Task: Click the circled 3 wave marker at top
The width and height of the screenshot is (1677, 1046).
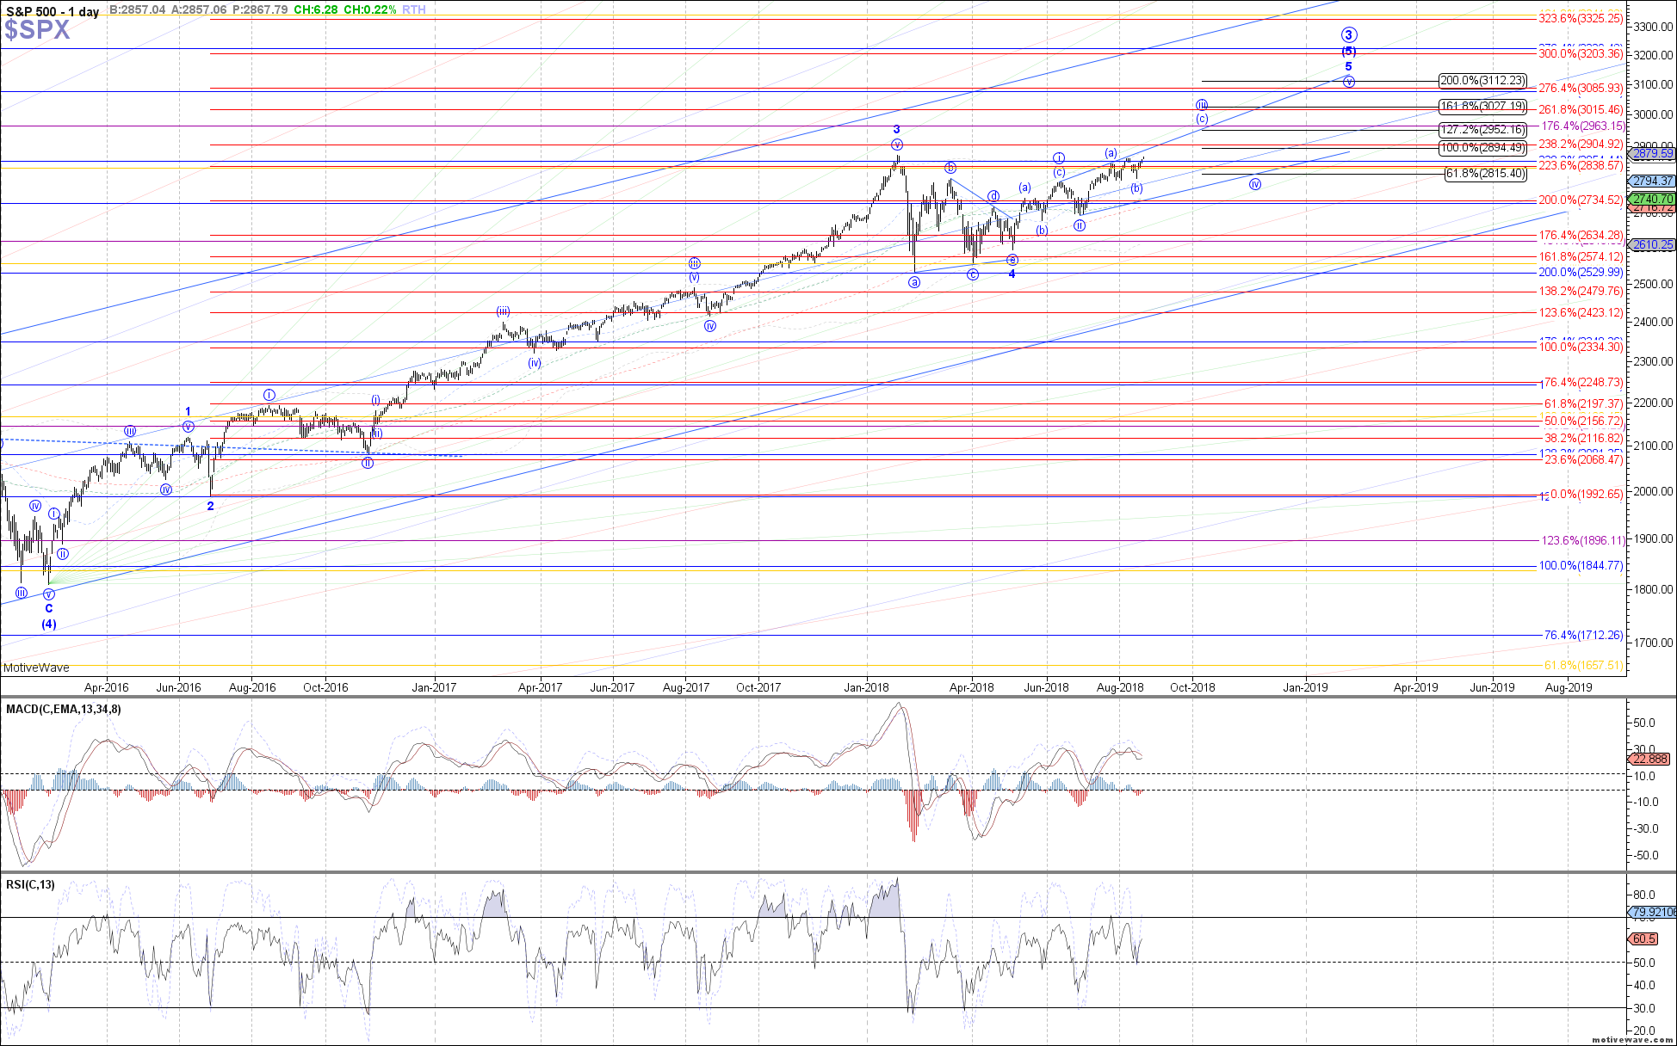Action: 1349,35
